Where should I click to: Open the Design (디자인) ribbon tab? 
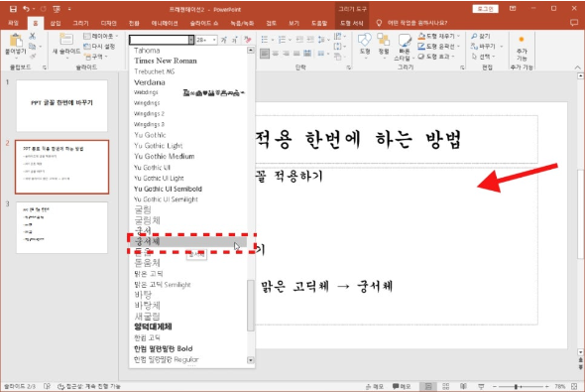[x=108, y=23]
